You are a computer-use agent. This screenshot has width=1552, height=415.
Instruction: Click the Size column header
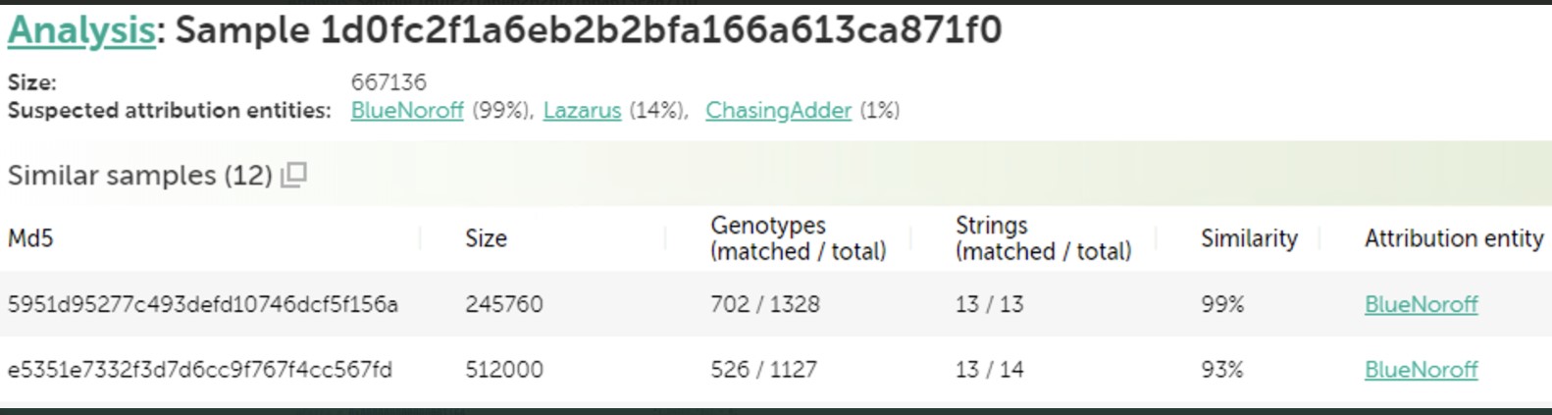(486, 238)
